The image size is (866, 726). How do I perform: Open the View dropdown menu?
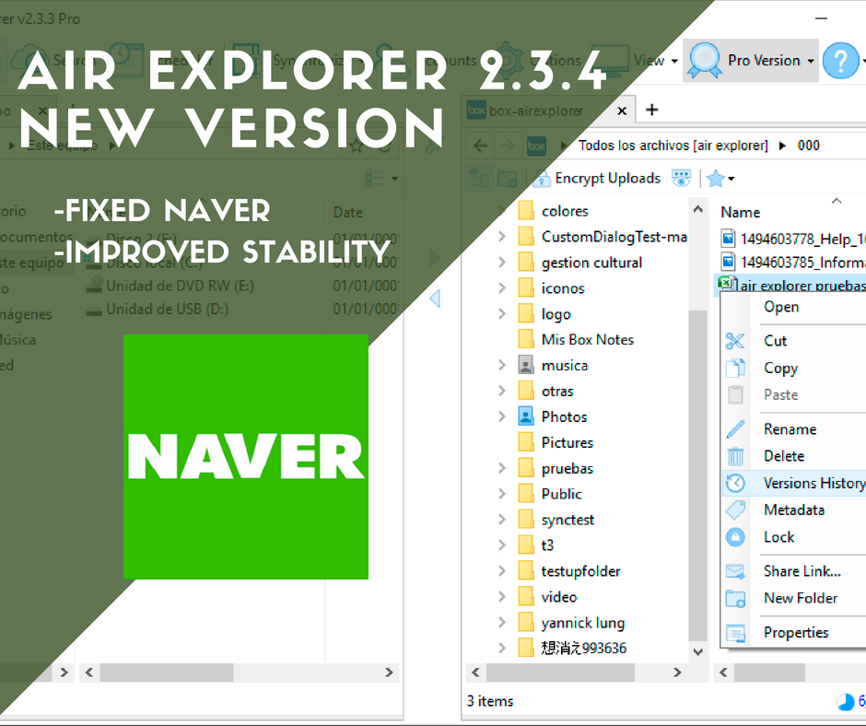point(656,60)
